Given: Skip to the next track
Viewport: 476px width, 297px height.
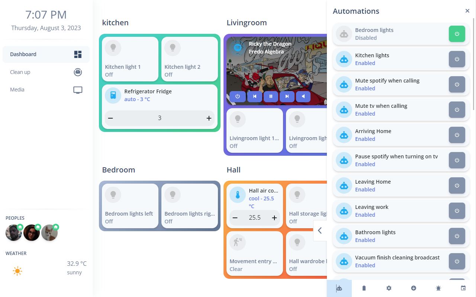Looking at the screenshot, I should coord(287,97).
